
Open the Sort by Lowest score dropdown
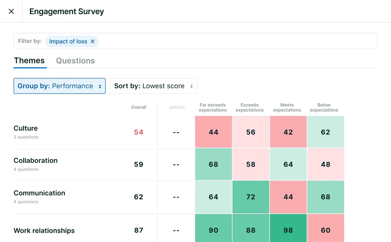tap(153, 86)
